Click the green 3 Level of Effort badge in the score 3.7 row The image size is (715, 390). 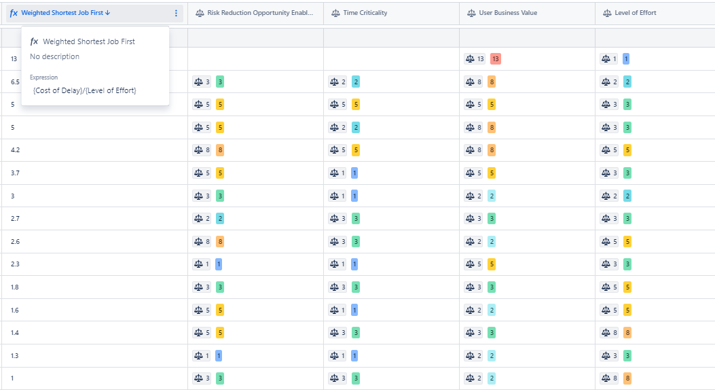[627, 173]
